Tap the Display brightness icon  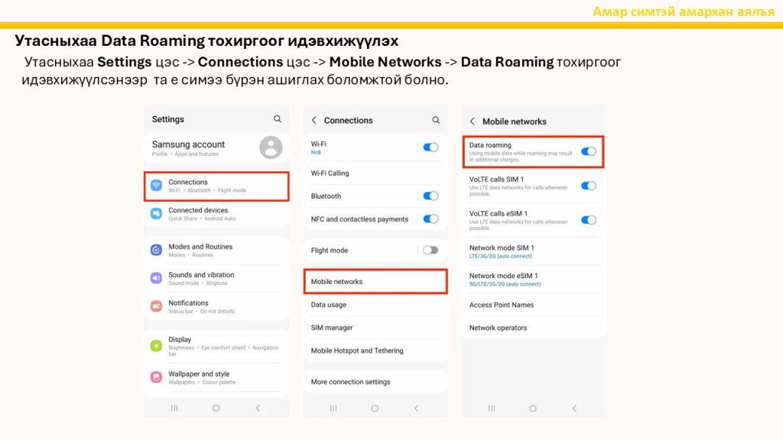point(156,345)
